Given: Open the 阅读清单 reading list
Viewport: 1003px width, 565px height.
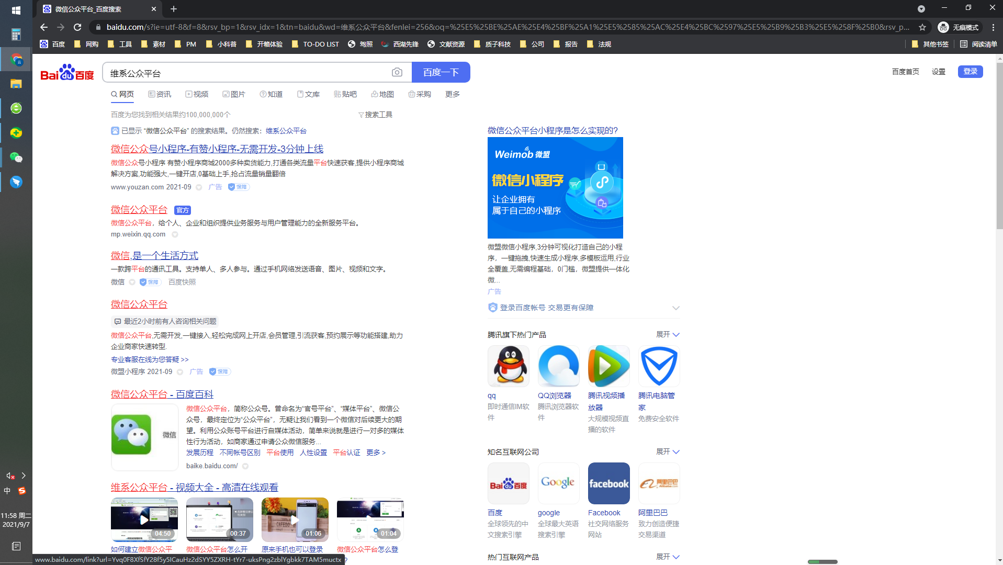Looking at the screenshot, I should [x=979, y=44].
